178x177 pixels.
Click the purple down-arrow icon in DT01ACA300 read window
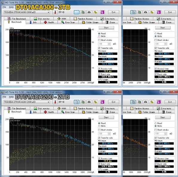(x=102, y=12)
